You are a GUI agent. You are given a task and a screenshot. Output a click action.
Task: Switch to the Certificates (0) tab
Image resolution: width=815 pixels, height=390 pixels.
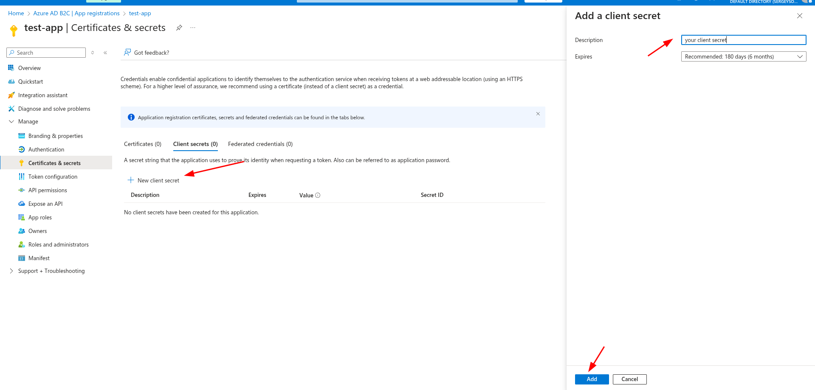[x=143, y=144]
